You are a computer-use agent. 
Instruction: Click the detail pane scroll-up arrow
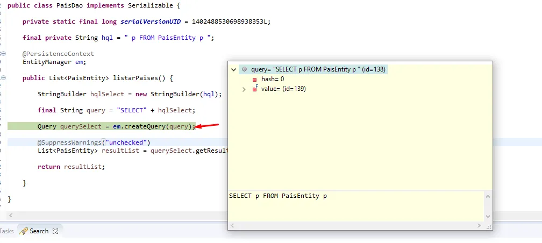[x=488, y=196]
